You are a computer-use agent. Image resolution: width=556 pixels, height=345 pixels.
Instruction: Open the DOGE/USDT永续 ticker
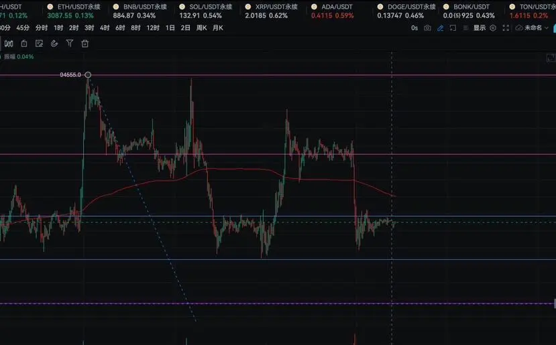click(x=406, y=11)
